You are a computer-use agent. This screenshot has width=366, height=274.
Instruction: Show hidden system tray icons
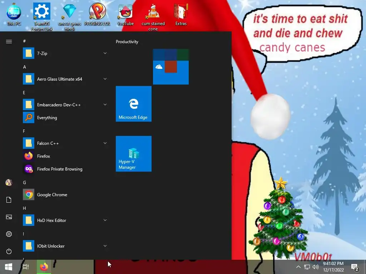click(x=298, y=267)
